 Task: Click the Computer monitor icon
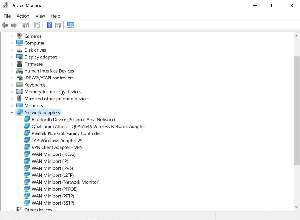19,43
